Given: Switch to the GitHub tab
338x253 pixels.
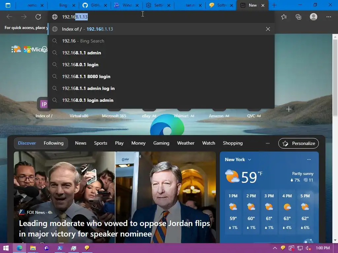Looking at the screenshot, I should 95,5.
